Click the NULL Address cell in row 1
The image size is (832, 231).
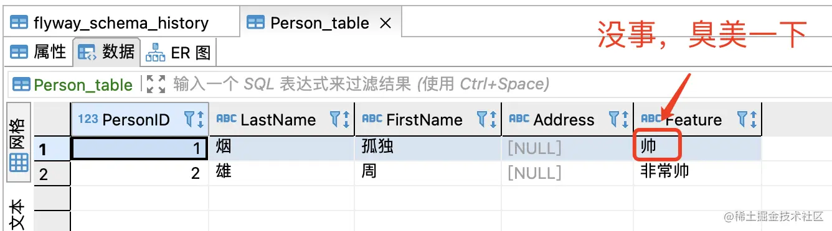click(567, 148)
